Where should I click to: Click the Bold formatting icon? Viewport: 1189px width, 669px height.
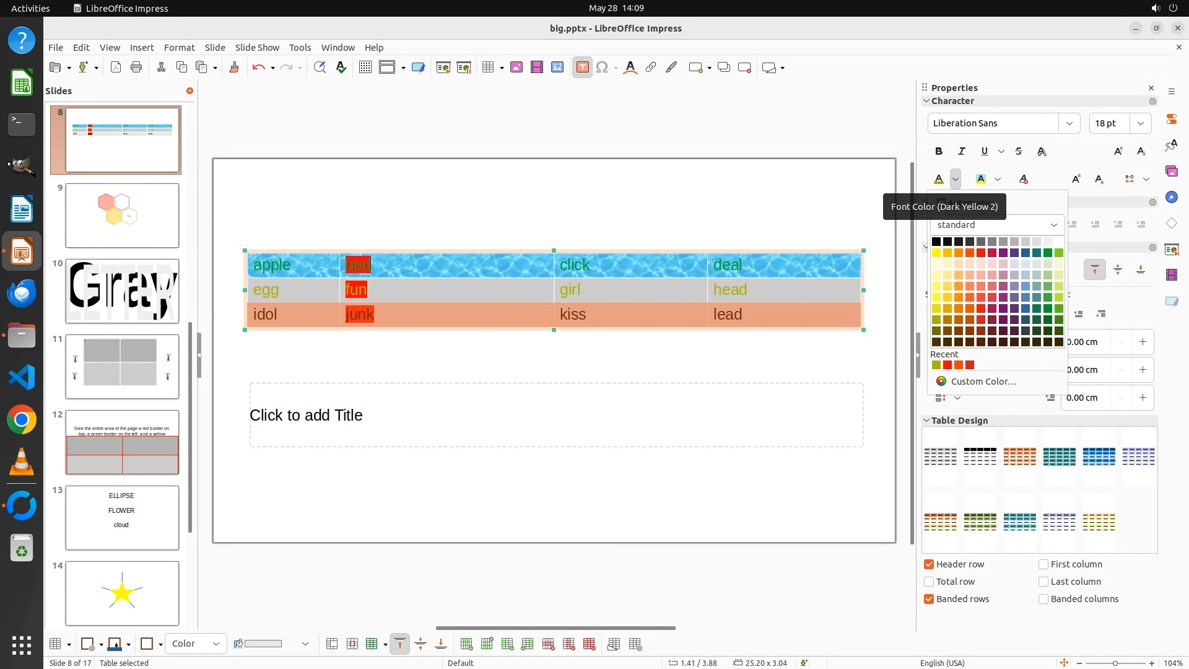tap(939, 151)
